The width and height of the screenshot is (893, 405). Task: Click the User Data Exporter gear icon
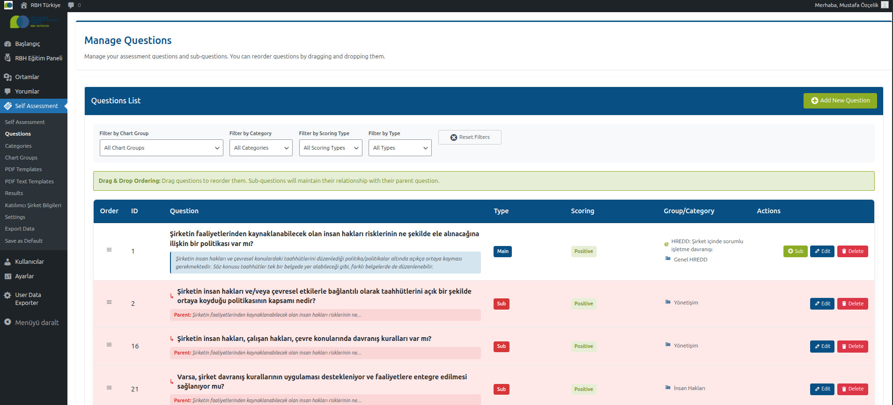pyautogui.click(x=7, y=296)
